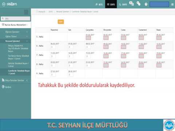Switch to the first top module tab
Viewport: 175px width, 131px height.
[99, 4]
